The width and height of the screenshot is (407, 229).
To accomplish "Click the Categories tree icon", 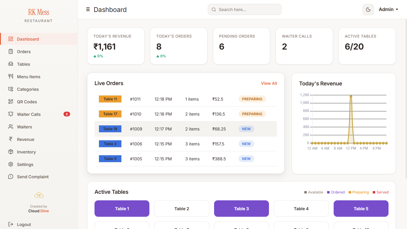I will coord(11,89).
